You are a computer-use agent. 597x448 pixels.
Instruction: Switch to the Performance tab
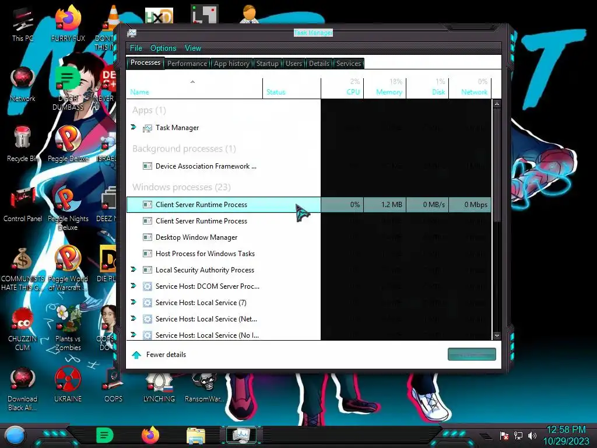[x=187, y=63]
